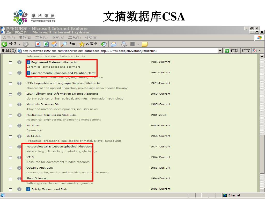Click the scrollbar up arrow
The height and width of the screenshot is (199, 265).
tap(262, 56)
